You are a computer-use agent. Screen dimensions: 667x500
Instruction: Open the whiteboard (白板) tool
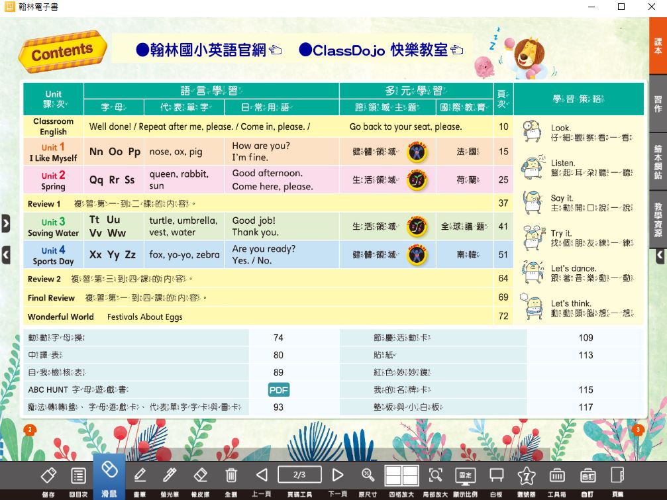point(496,475)
